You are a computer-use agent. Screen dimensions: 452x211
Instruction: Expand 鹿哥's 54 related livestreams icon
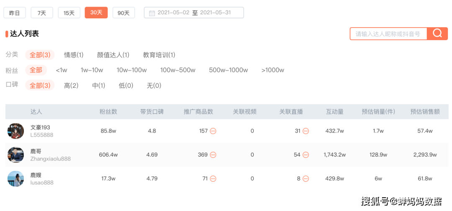coord(306,155)
